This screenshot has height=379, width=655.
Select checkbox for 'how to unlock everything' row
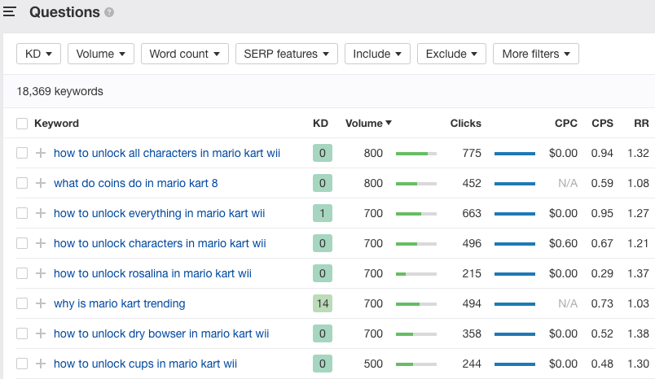pyautogui.click(x=22, y=213)
